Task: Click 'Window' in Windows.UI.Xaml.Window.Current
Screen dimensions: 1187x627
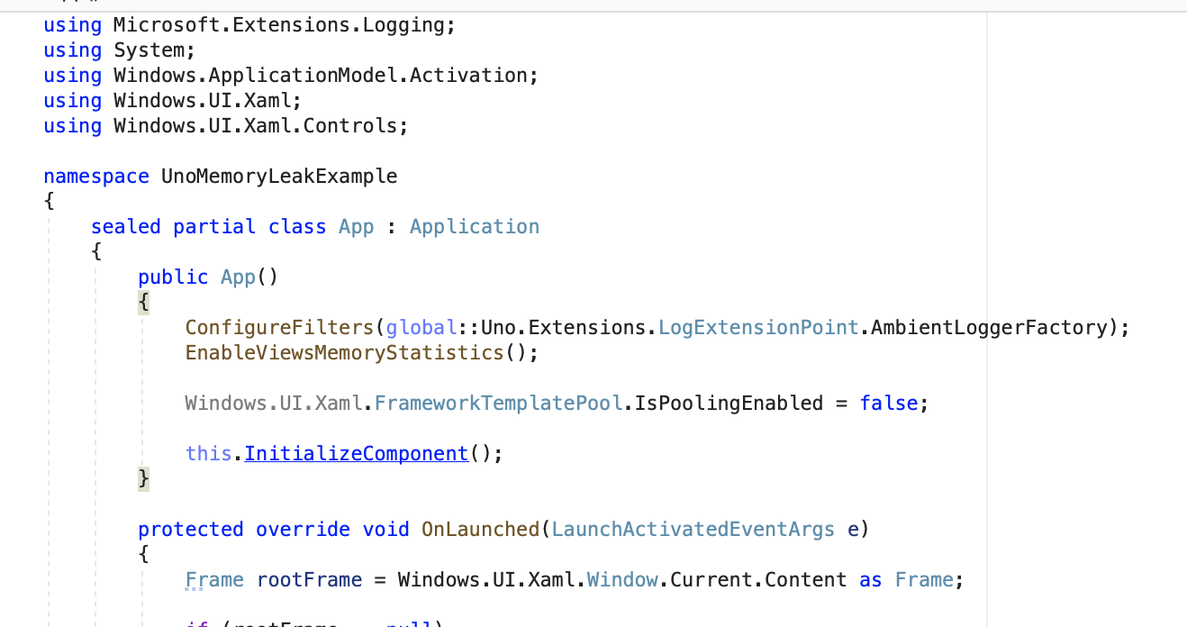Action: pos(622,579)
